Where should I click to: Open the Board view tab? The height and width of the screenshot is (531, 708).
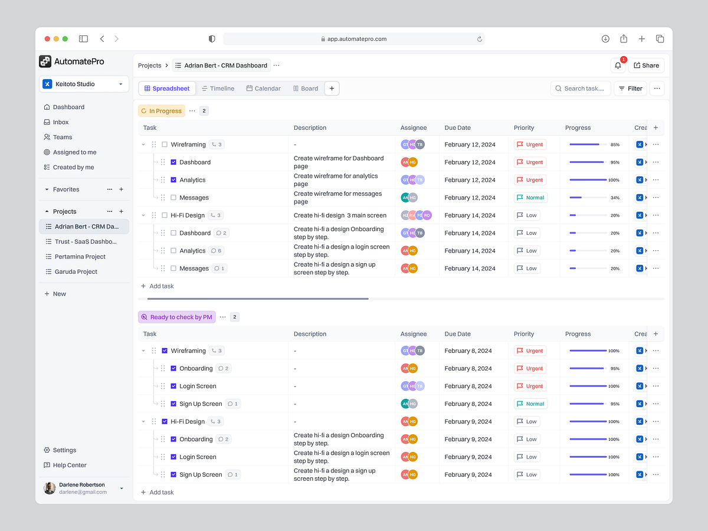coord(306,88)
